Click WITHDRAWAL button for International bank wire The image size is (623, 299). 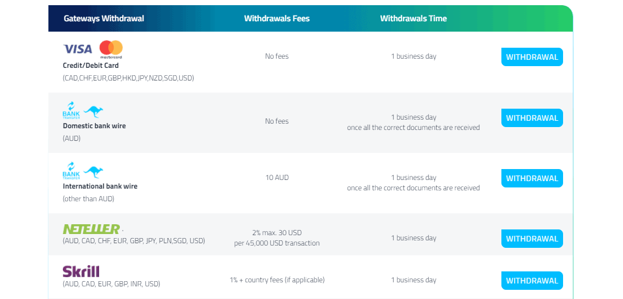pos(532,178)
